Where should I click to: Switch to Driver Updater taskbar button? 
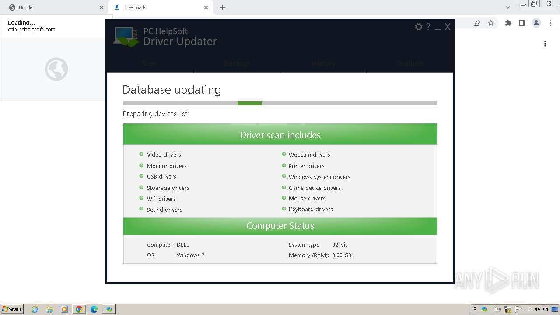tap(109, 309)
